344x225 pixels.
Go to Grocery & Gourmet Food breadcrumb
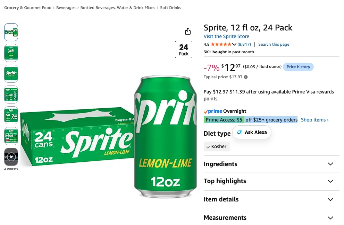28,8
